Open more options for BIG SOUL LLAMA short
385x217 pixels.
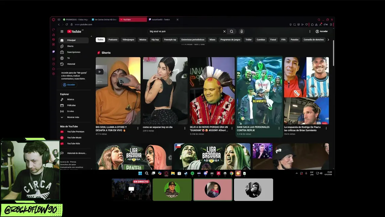tap(138, 128)
